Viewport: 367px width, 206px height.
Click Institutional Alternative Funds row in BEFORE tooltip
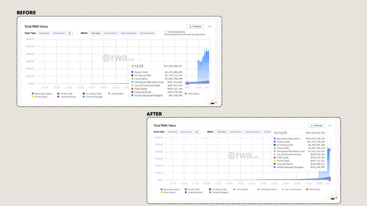tap(157, 82)
